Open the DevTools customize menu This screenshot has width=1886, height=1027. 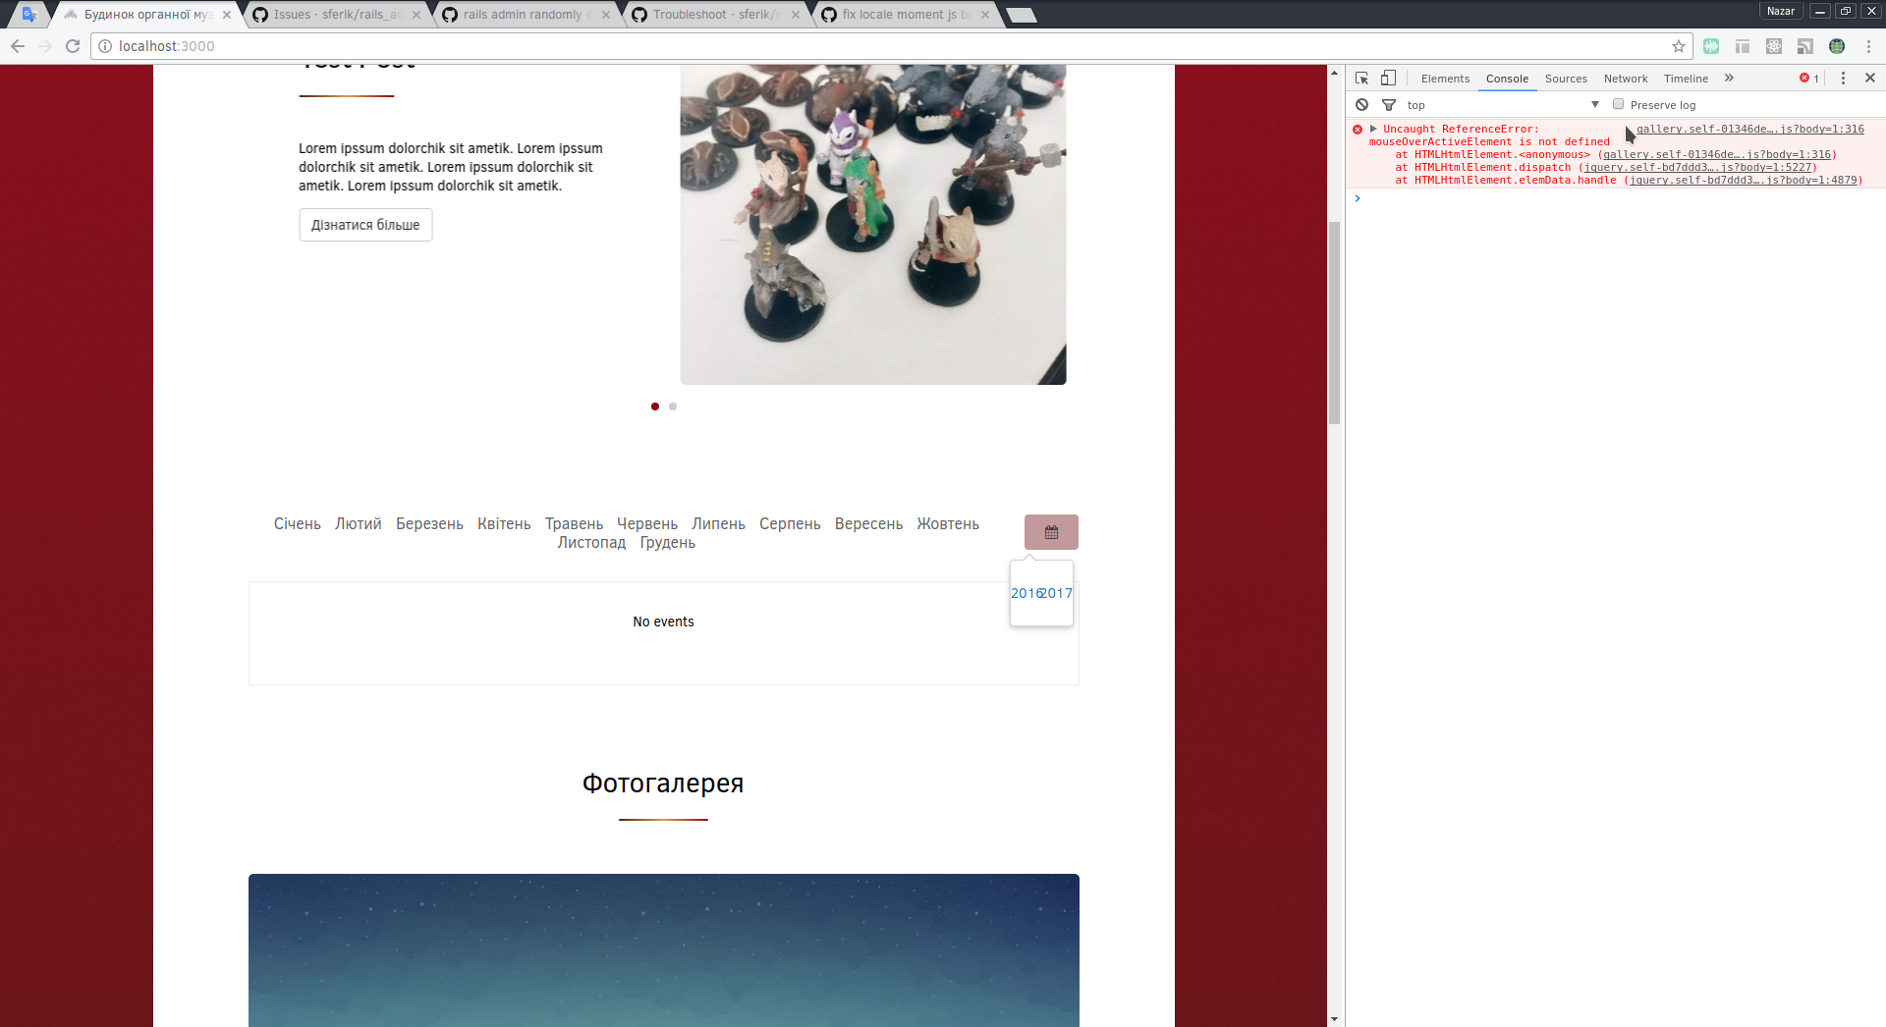click(x=1843, y=79)
